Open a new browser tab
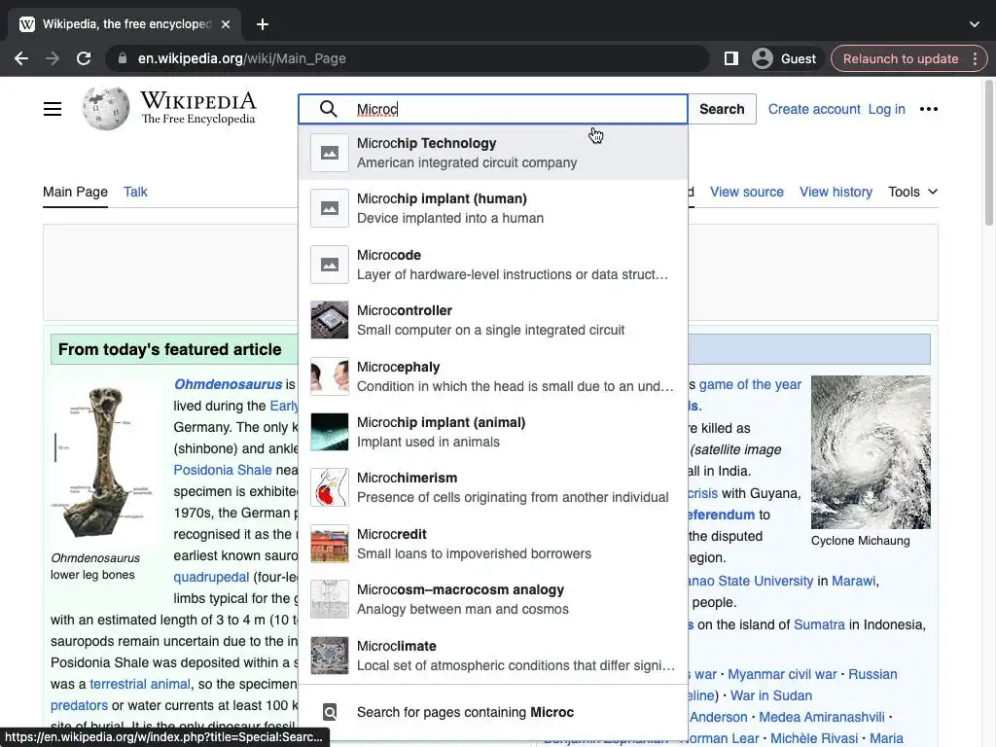 (263, 24)
